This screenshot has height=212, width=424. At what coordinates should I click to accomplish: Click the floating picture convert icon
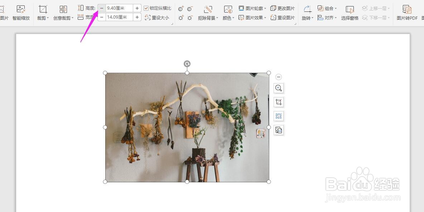(x=279, y=130)
